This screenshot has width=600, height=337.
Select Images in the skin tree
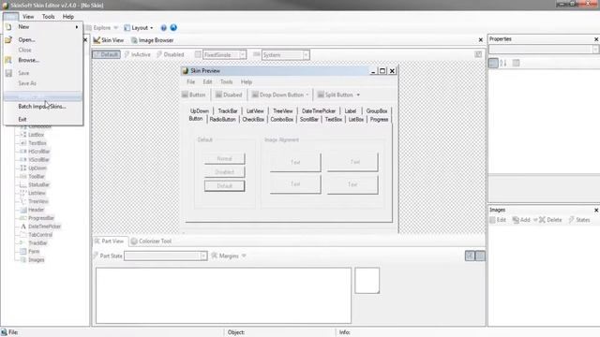click(37, 260)
